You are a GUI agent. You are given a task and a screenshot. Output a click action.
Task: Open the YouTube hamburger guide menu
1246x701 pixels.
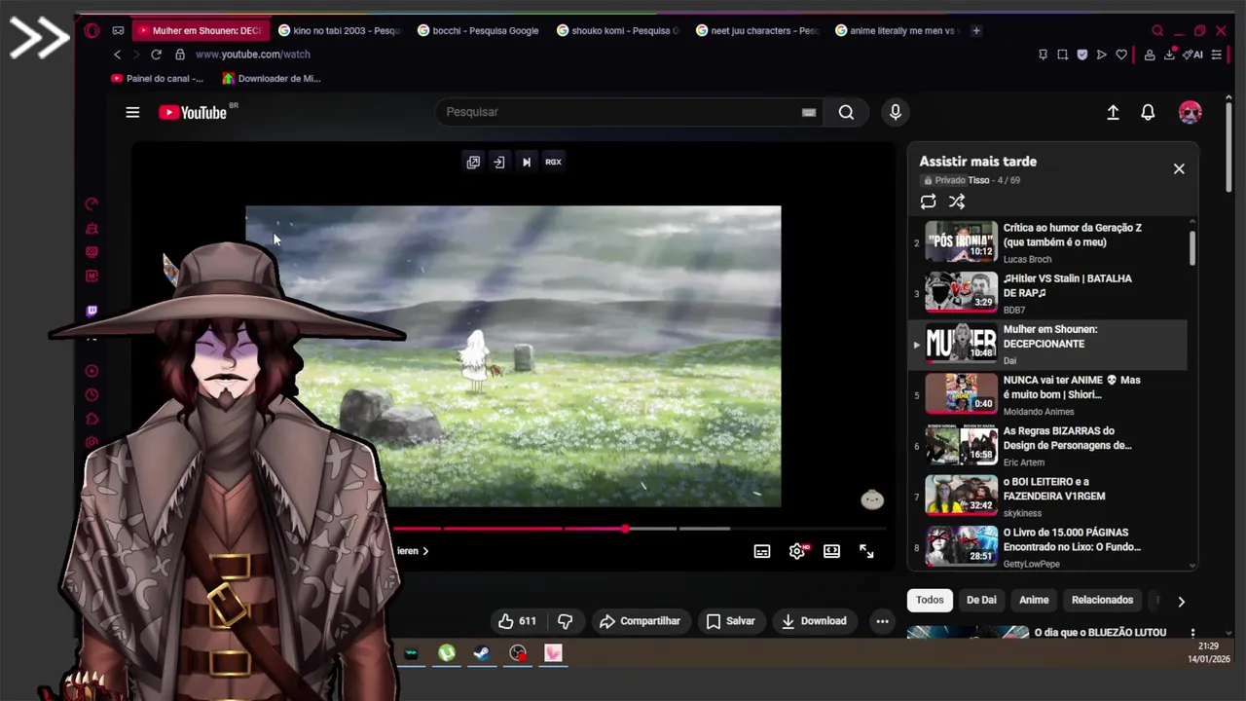coord(132,112)
